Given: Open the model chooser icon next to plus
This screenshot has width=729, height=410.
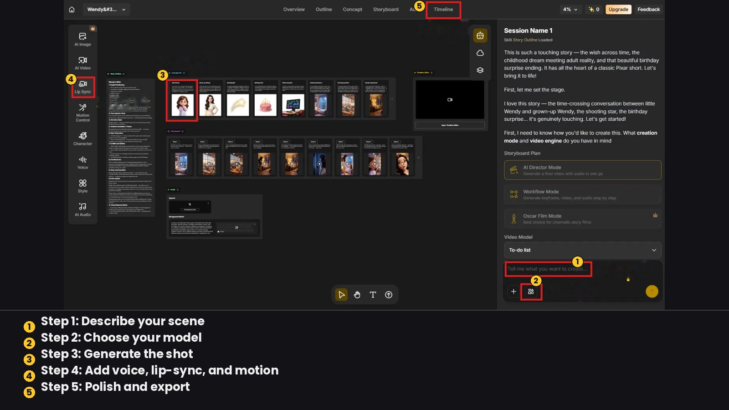Looking at the screenshot, I should 531,292.
